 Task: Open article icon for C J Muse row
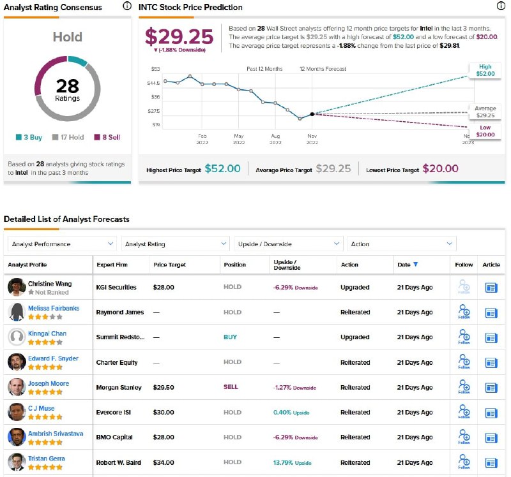491,413
